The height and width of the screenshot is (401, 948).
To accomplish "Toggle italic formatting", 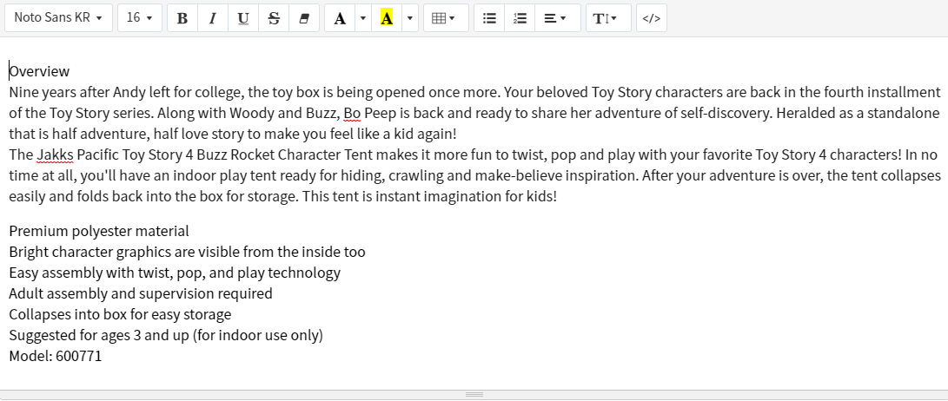I will coord(213,17).
